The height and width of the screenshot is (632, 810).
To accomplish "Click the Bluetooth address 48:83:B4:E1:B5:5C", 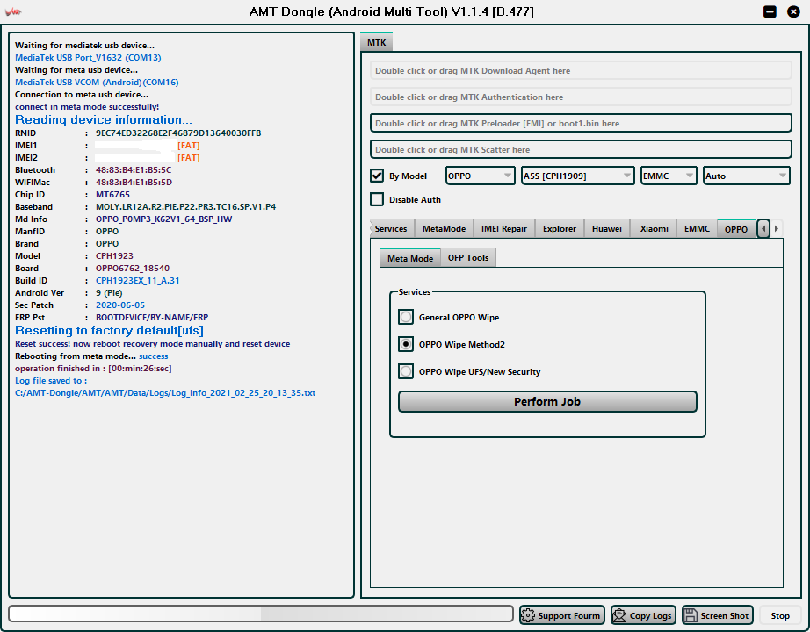I will [134, 170].
